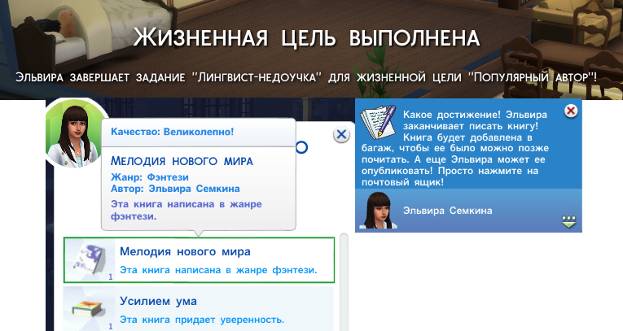Expand the notification with green arrow icon

tap(569, 222)
